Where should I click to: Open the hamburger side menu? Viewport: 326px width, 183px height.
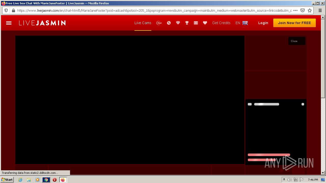tap(9, 23)
